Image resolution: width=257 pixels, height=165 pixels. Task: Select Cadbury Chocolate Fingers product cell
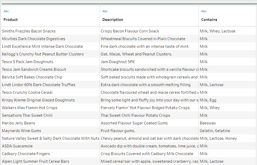pos(26,154)
